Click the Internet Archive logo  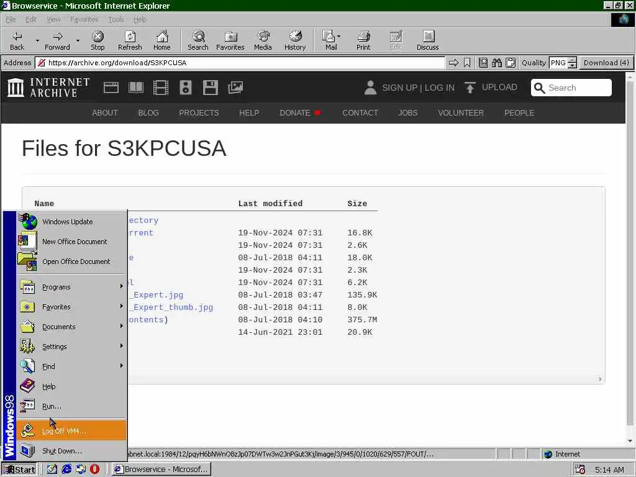(x=48, y=88)
